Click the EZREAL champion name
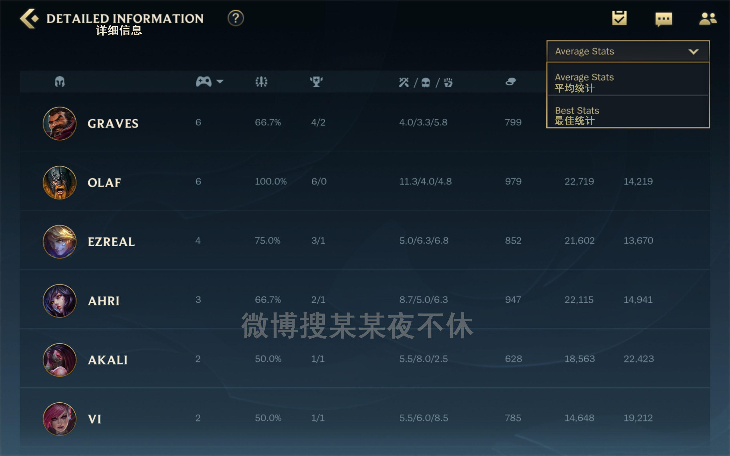The height and width of the screenshot is (456, 730). tap(111, 242)
